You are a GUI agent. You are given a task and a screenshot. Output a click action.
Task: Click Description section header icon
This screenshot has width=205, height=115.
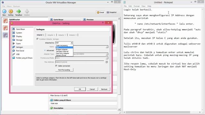(52, 108)
